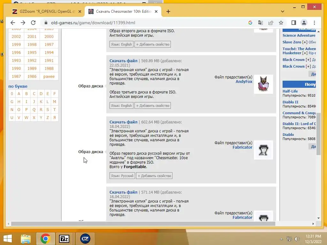
Task: Click Язык: English tag for third disc
Action: (121, 105)
